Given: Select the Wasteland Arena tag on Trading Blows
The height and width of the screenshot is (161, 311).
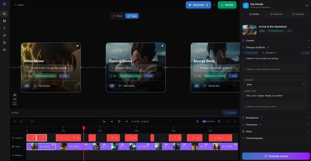Looking at the screenshot, I should pos(130,76).
